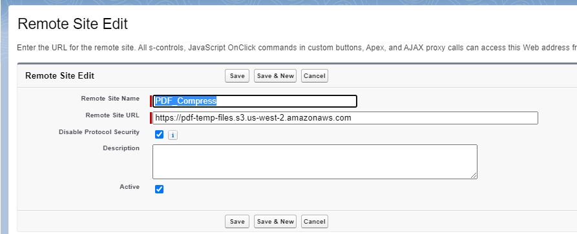This screenshot has height=234, width=577.
Task: Click the bottom Cancel button
Action: pos(314,222)
